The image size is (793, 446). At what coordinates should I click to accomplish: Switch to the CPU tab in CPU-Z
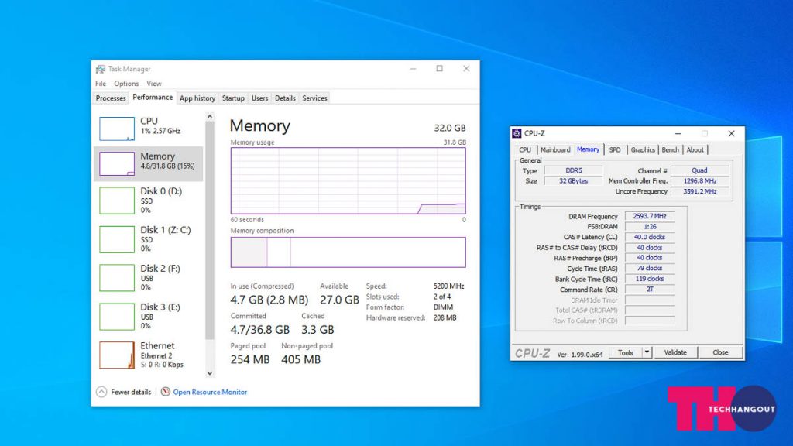tap(525, 149)
